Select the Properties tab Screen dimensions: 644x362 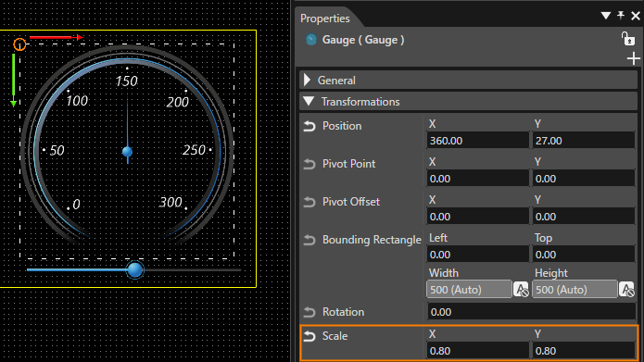[325, 19]
